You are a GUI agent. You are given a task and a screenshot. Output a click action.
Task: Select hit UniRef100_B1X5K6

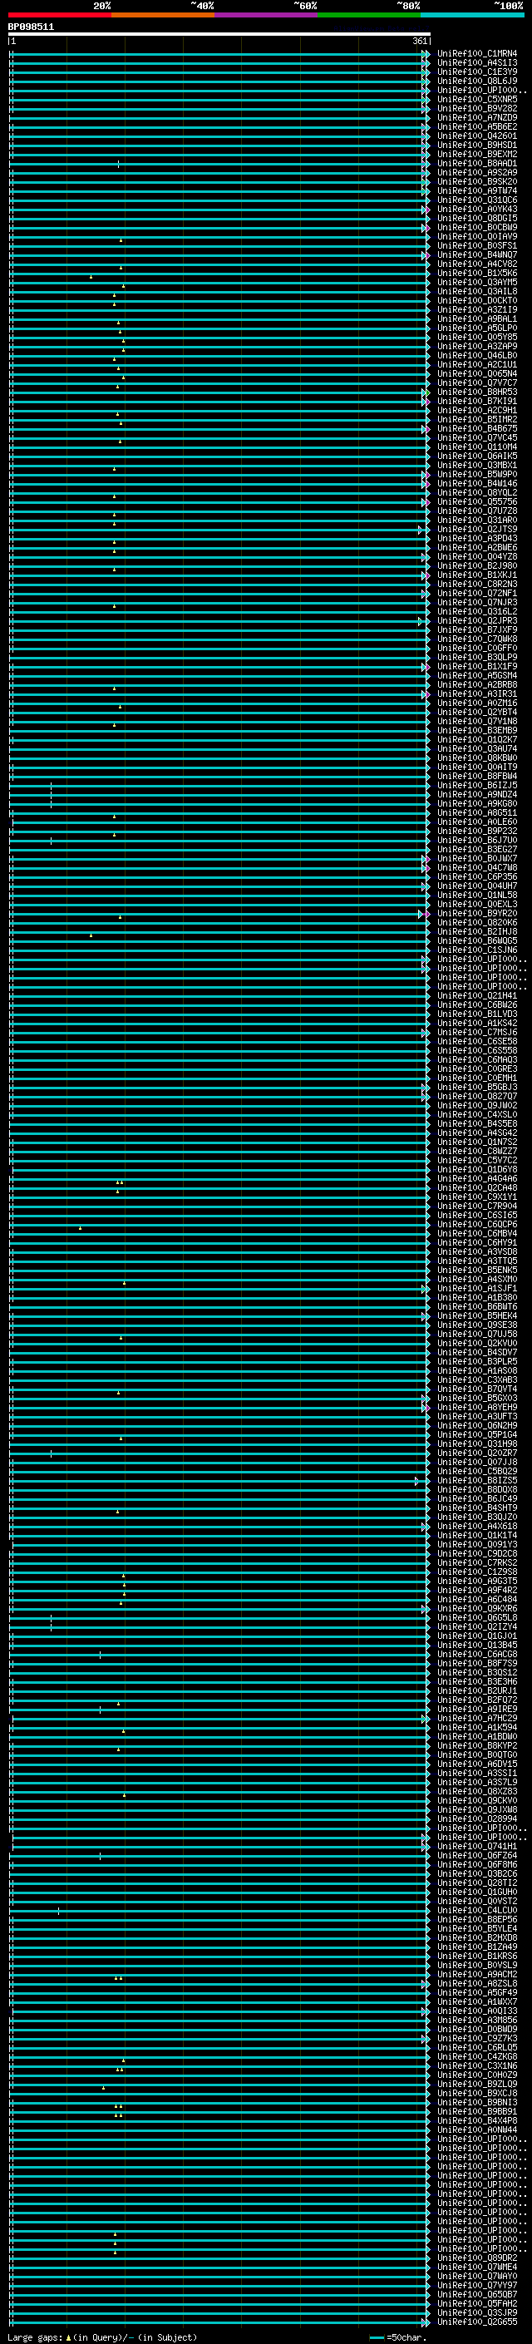tap(476, 273)
